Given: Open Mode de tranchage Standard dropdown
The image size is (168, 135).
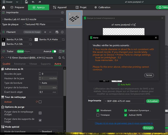Looking at the screenshot, I should [x=48, y=131].
